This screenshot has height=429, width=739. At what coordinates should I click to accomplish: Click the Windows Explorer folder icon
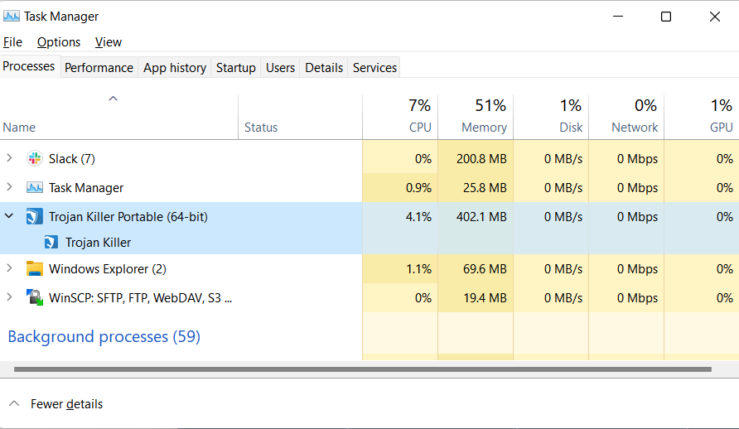coord(35,268)
